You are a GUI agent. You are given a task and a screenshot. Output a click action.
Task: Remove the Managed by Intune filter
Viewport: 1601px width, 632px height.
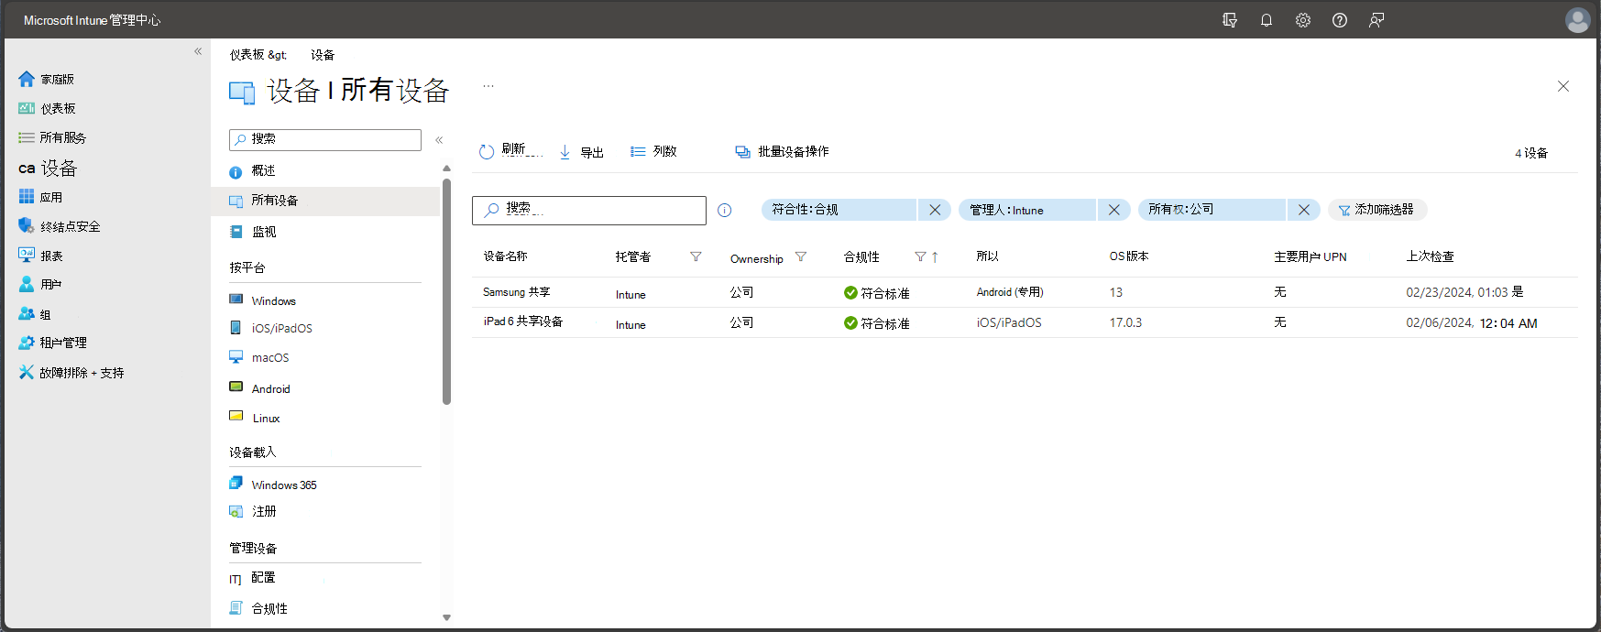[1113, 210]
